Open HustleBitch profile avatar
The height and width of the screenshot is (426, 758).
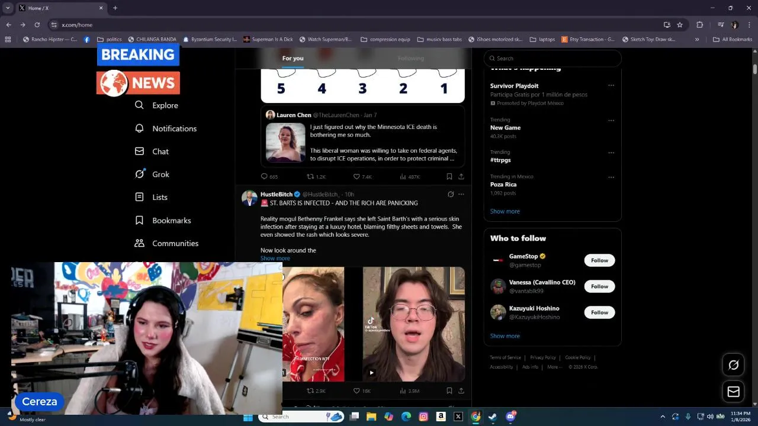[249, 198]
